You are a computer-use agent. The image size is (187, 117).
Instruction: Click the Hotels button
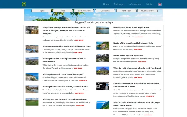pyautogui.click(x=63, y=11)
